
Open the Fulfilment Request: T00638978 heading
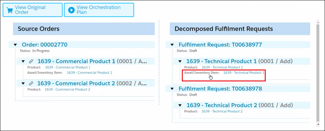point(220,89)
